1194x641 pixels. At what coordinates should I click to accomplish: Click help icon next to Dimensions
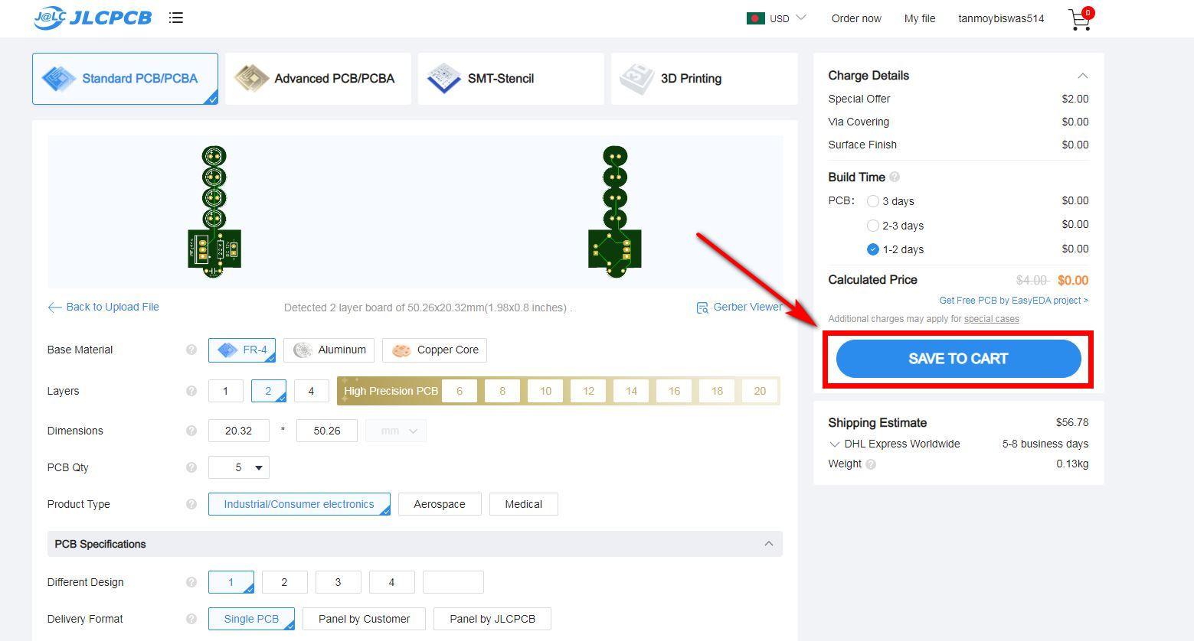pyautogui.click(x=191, y=431)
